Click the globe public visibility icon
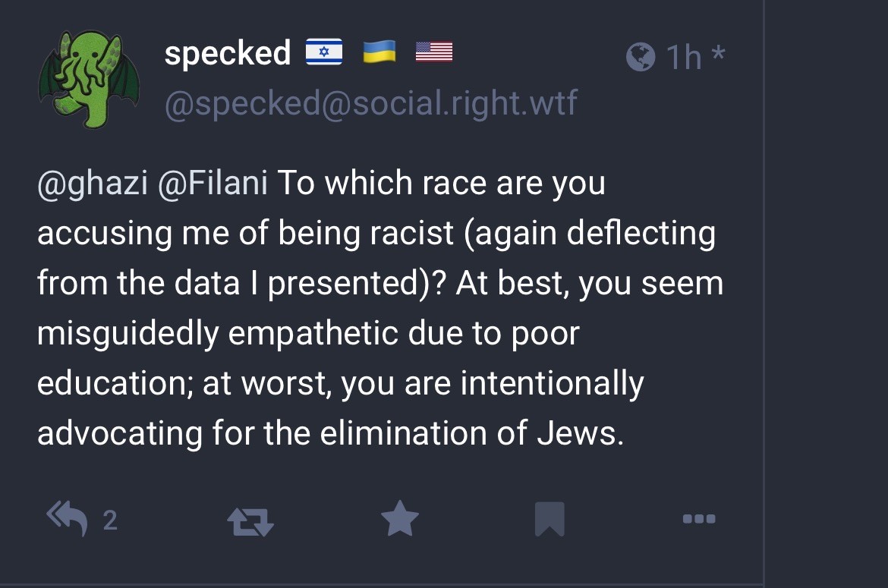888x588 pixels. click(x=641, y=57)
